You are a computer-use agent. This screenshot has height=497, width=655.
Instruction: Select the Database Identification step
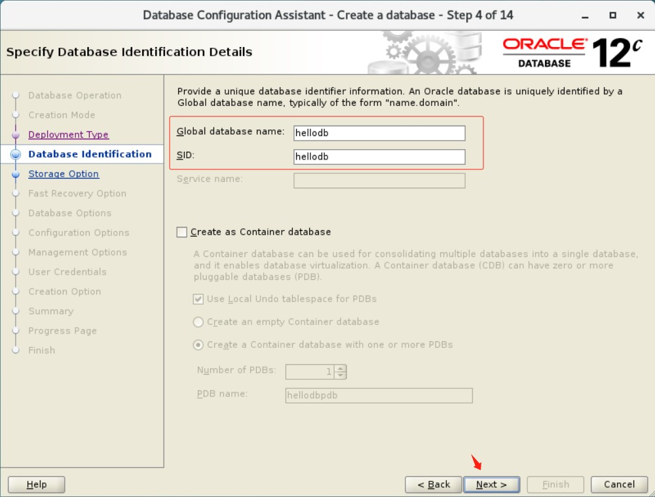tap(90, 154)
